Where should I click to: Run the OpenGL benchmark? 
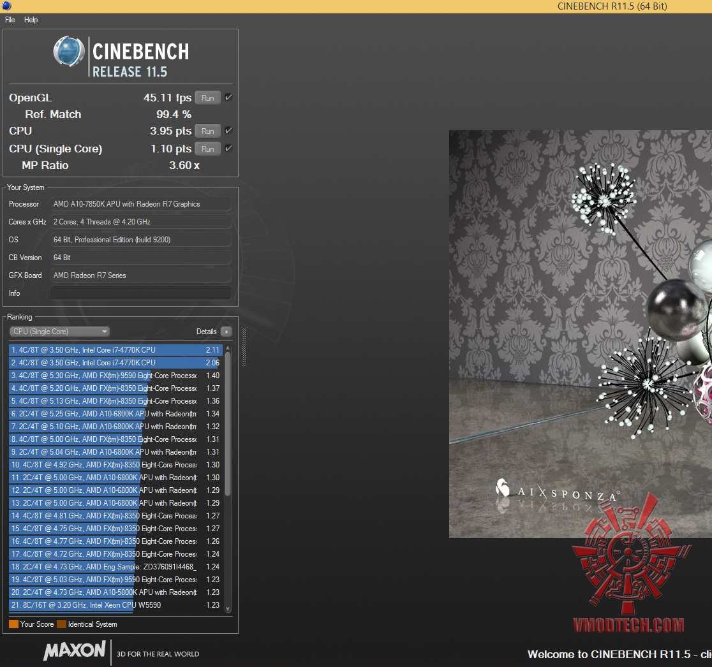(207, 98)
